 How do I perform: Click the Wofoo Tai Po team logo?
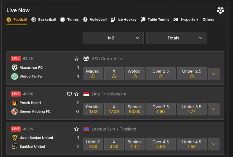click(14, 76)
